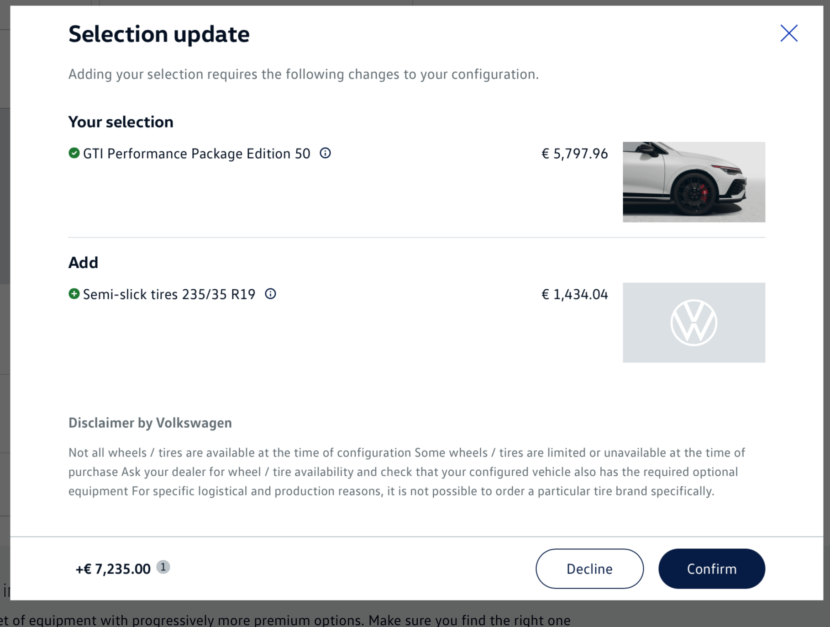Click the Your selection section heading
Image resolution: width=830 pixels, height=627 pixels.
(121, 122)
